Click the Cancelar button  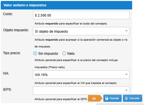point(132,98)
